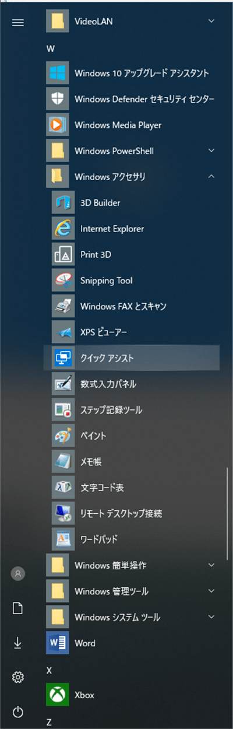Expand the VideoLAN folder chevron
Screen dimensions: 233x729
[211, 22]
